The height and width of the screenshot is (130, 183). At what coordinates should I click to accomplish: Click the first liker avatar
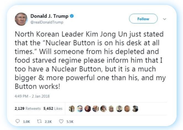click(x=72, y=109)
